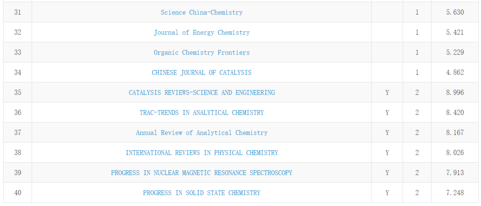The width and height of the screenshot is (481, 206).
Task: Open the Science China-Chemistry journal link
Action: [202, 12]
